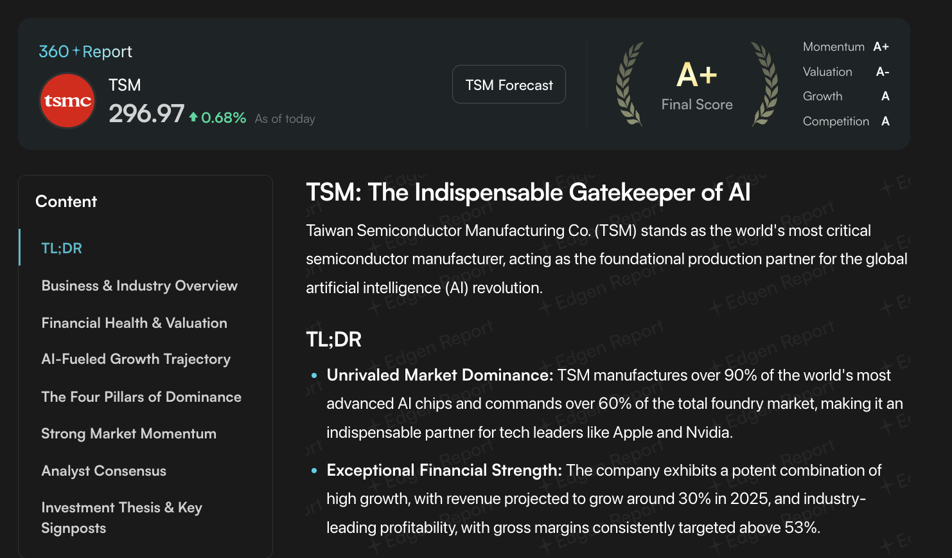
Task: Jump to TL;DR in the Content sidebar
Action: (x=62, y=248)
